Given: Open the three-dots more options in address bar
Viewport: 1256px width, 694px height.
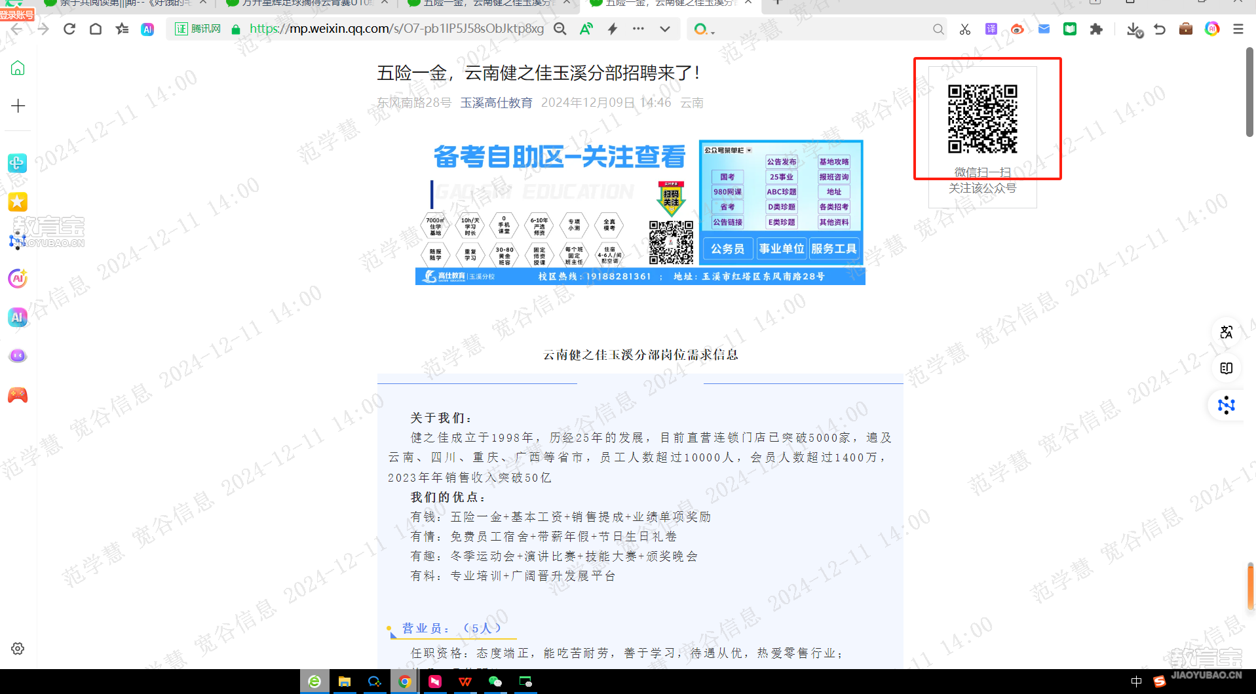Looking at the screenshot, I should pyautogui.click(x=638, y=29).
